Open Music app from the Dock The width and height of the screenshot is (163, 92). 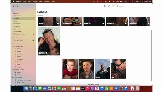[87, 88]
